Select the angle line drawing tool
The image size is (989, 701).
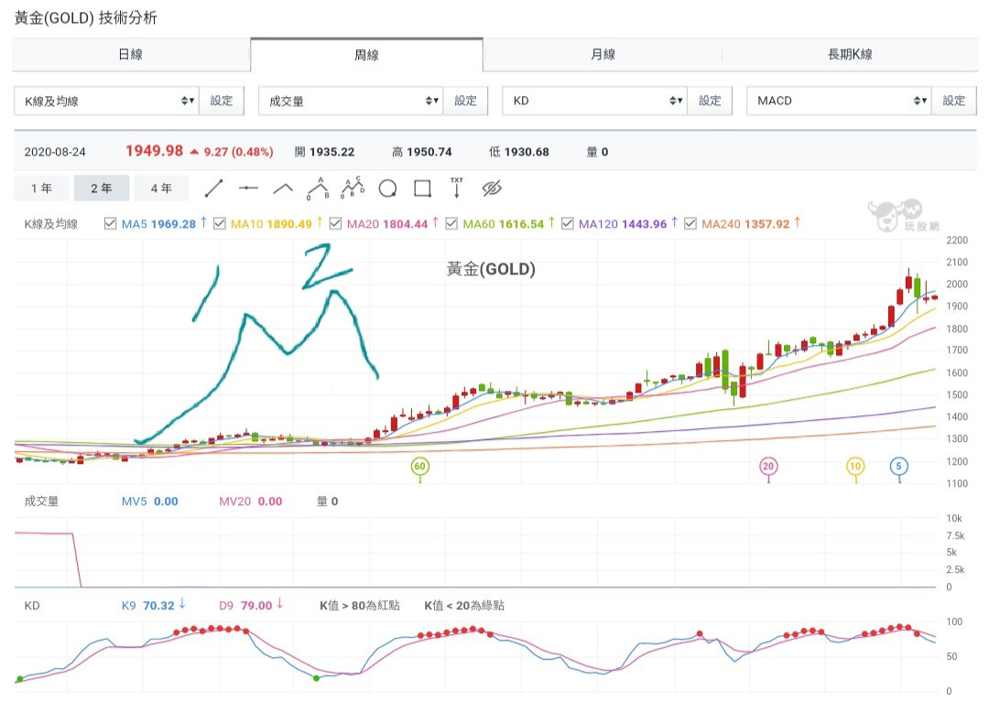click(283, 189)
